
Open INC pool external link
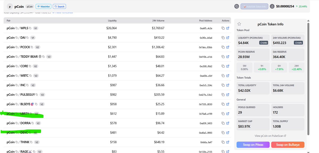coord(228,85)
